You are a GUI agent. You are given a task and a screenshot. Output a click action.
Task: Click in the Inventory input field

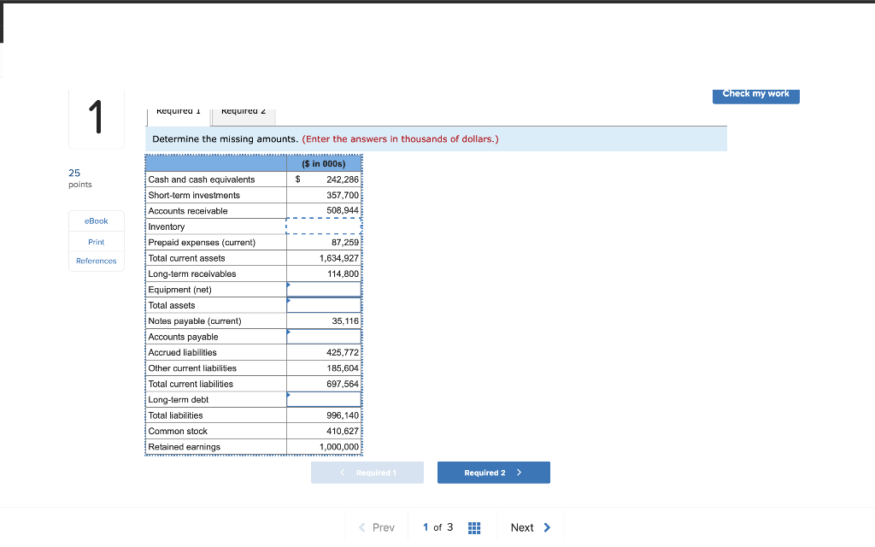(324, 226)
